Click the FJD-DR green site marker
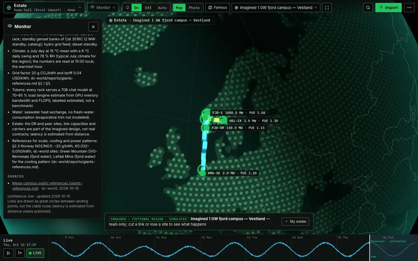The image size is (418, 261). (x=206, y=128)
